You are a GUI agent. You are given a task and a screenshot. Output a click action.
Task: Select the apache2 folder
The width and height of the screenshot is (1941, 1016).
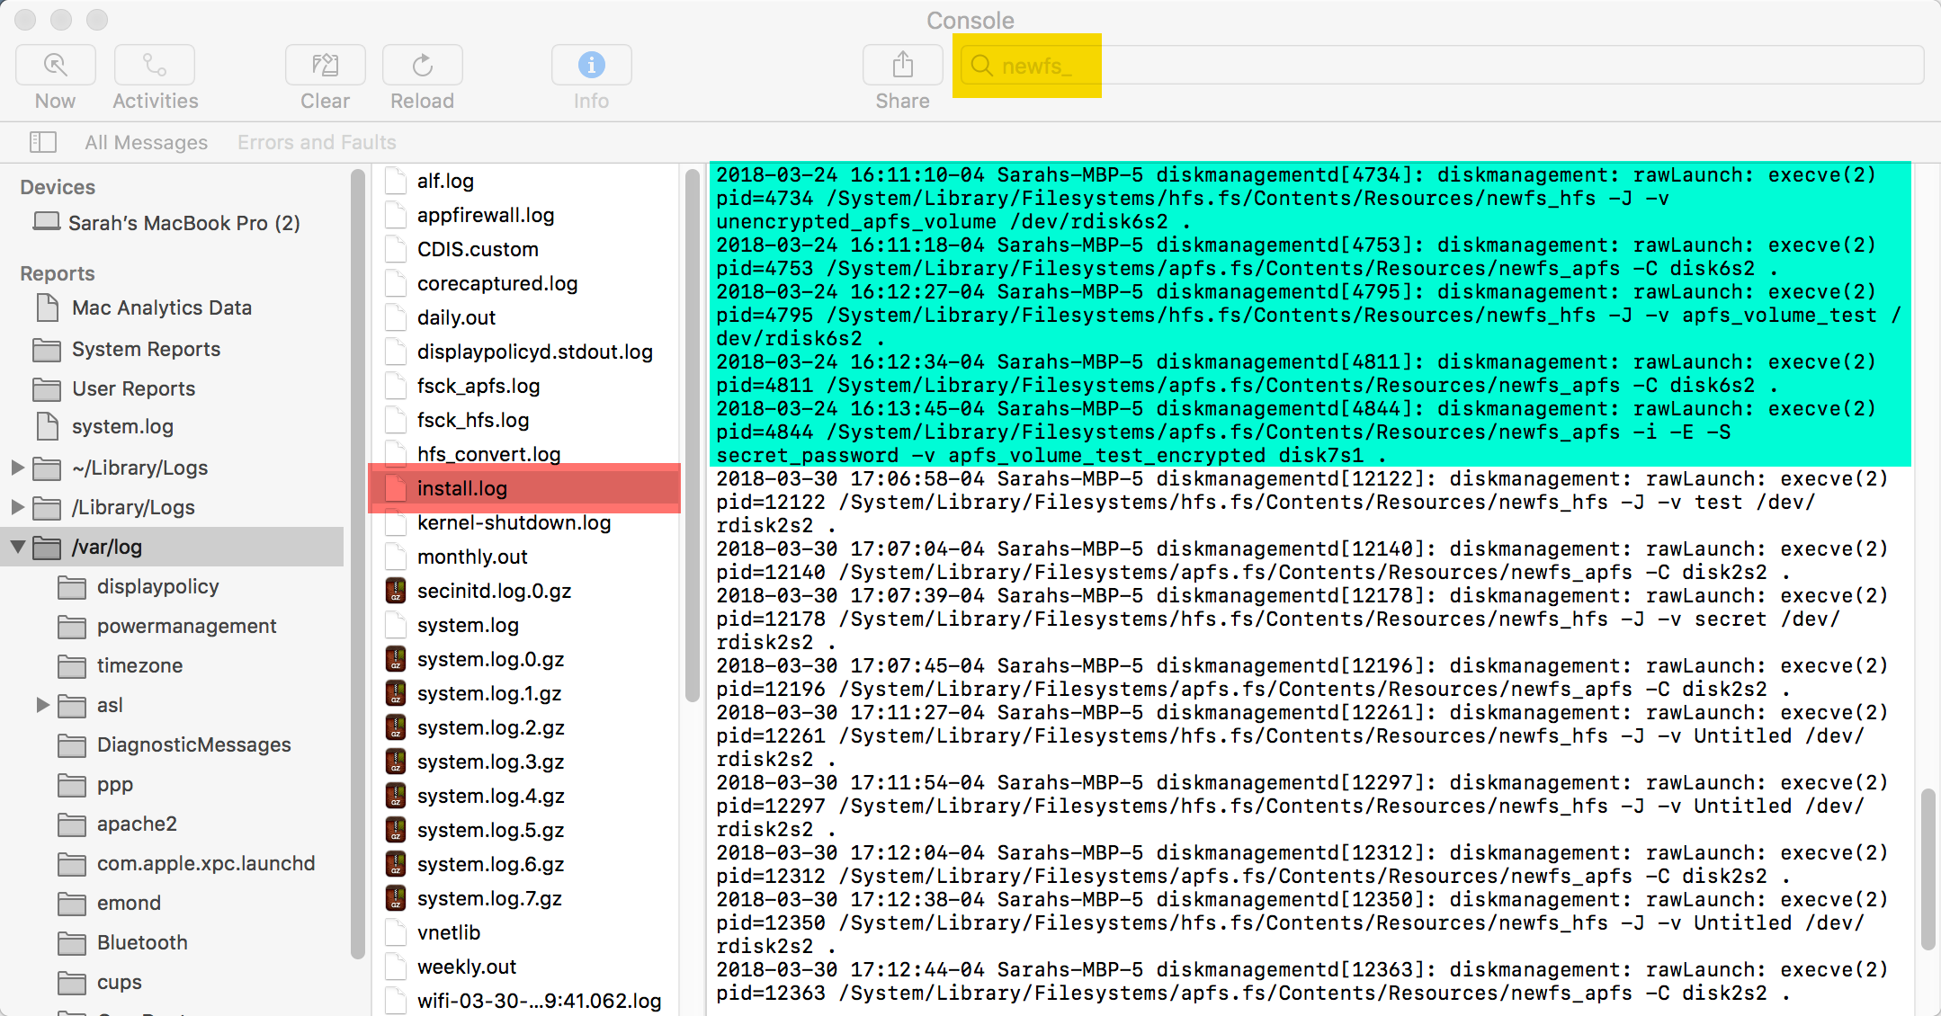(117, 824)
